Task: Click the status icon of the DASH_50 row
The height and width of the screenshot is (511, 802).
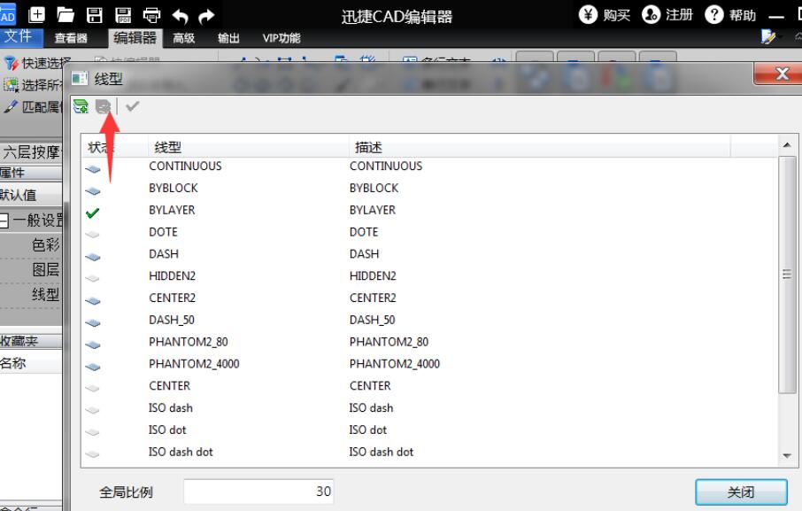Action: click(x=93, y=322)
